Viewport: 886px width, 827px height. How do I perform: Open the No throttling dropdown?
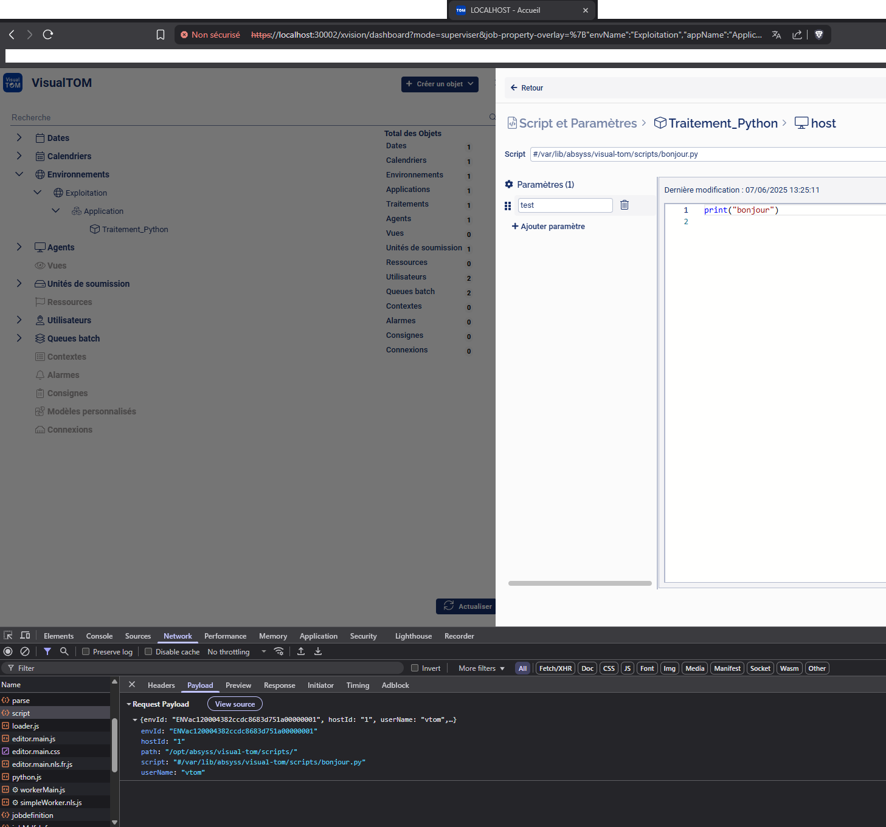tap(237, 652)
